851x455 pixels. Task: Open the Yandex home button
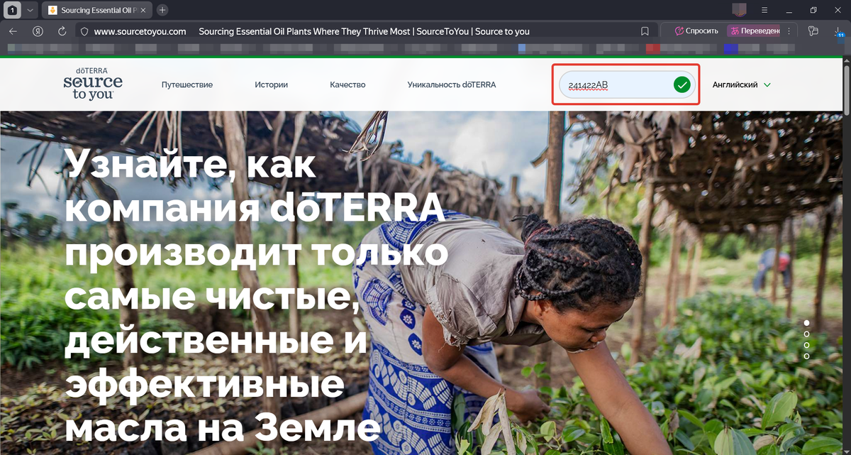click(x=38, y=31)
